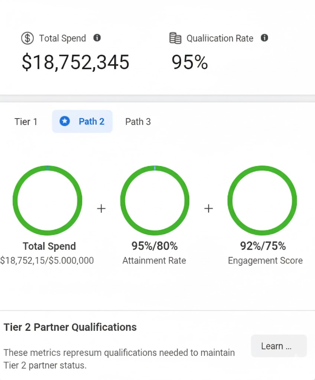315x380 pixels.
Task: Click the dollar sign icon beside Total Spend
Action: pyautogui.click(x=27, y=38)
